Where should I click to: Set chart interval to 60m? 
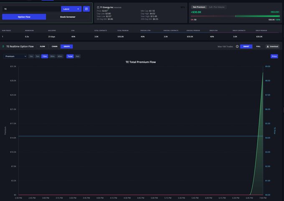pyautogui.click(x=60, y=56)
